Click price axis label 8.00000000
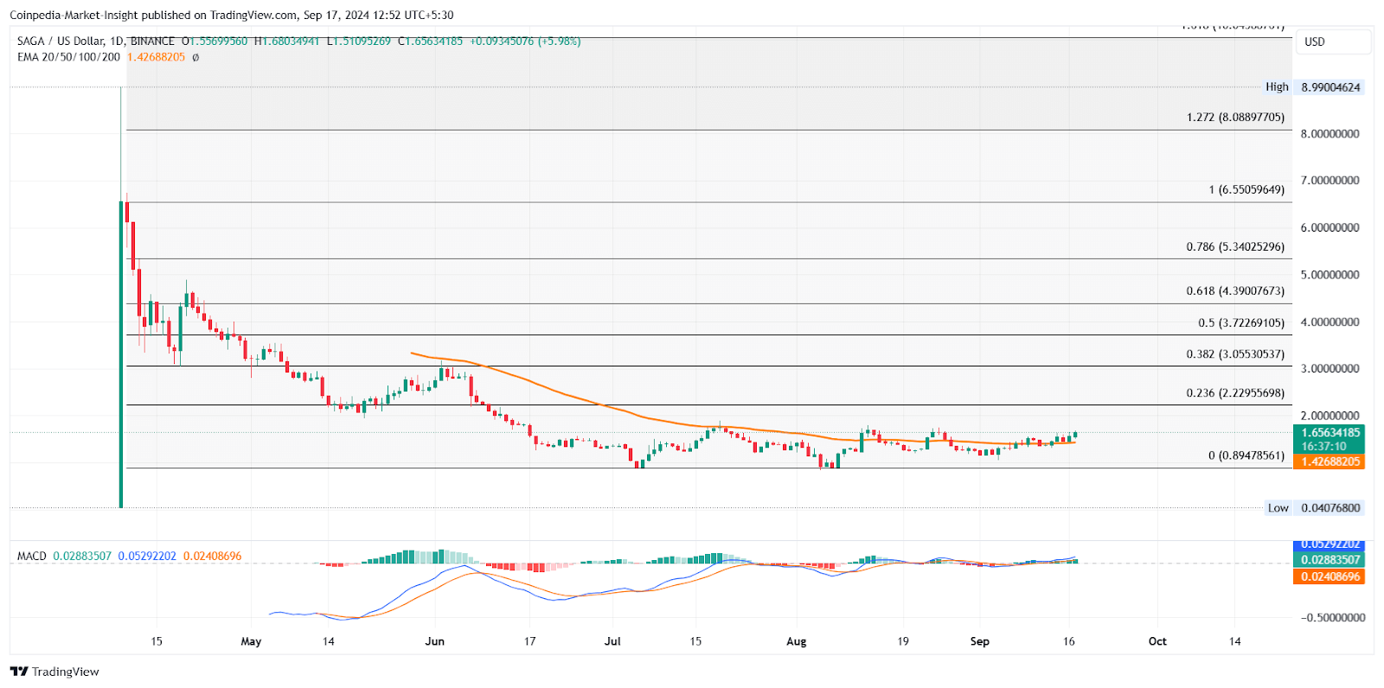 pyautogui.click(x=1330, y=134)
